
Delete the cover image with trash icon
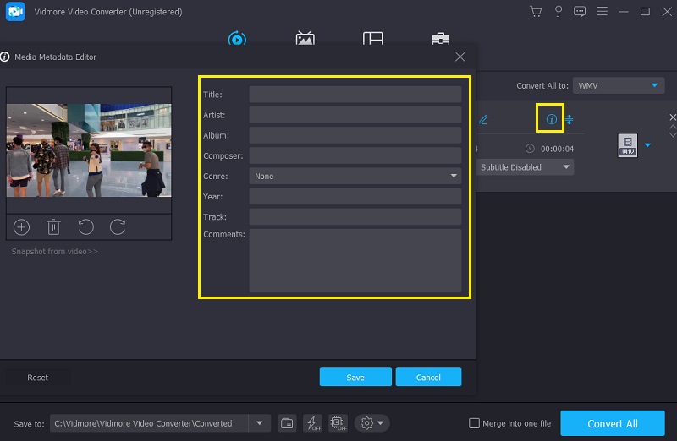(x=53, y=226)
